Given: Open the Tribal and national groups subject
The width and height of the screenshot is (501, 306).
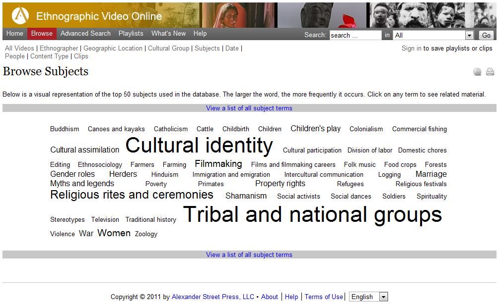Looking at the screenshot, I should pyautogui.click(x=312, y=214).
